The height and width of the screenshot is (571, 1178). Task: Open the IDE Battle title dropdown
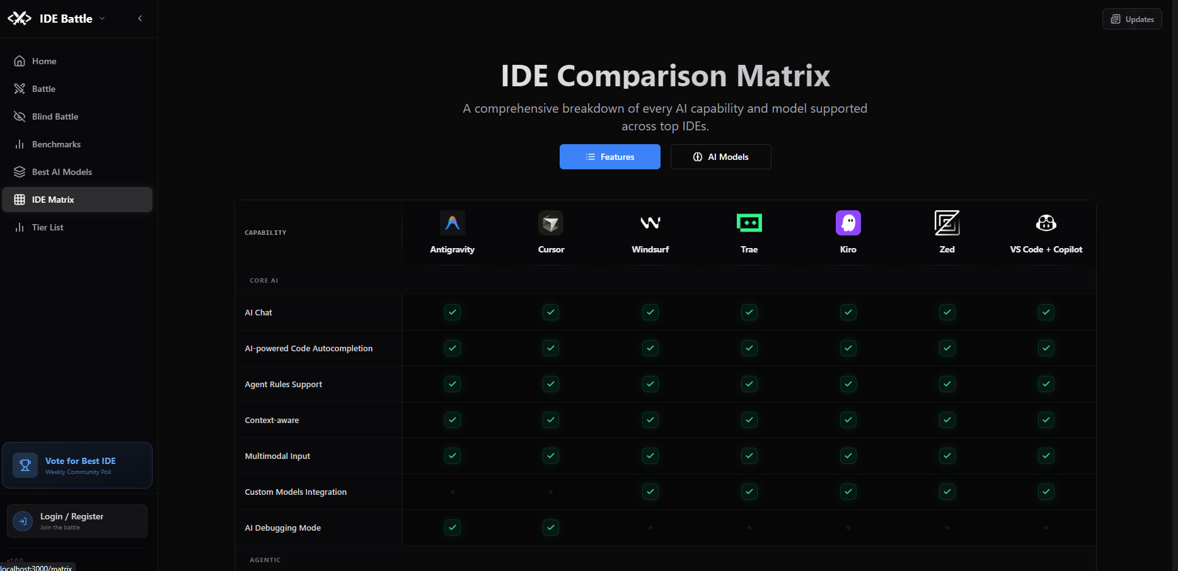click(101, 18)
